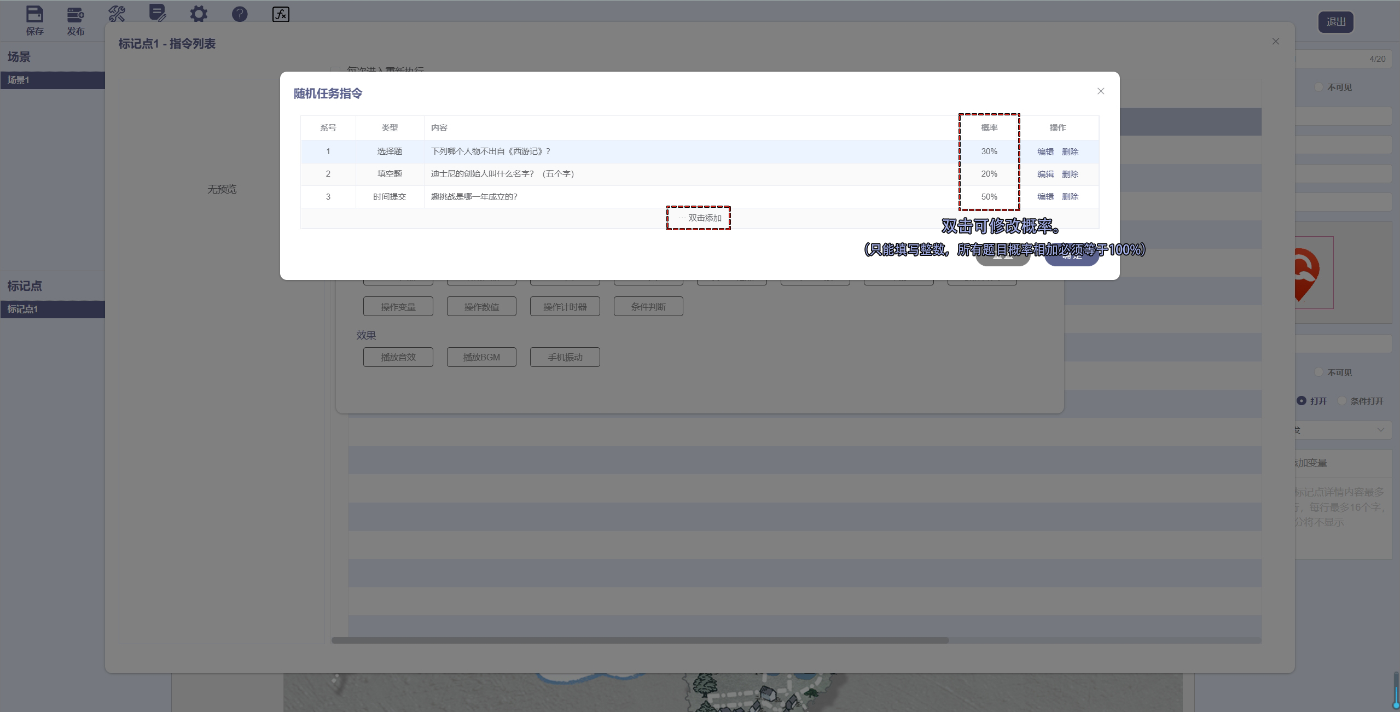The height and width of the screenshot is (712, 1400).
Task: Click 删除 for the 填空题 row
Action: coord(1070,174)
